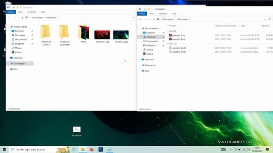Open the Inicio tab in the Descargas window

point(152,14)
